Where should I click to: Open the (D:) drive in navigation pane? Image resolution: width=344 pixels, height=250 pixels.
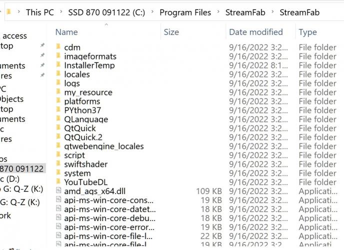pyautogui.click(x=9, y=179)
